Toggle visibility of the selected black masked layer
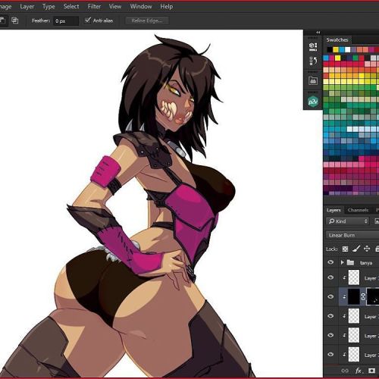 [x=330, y=296]
